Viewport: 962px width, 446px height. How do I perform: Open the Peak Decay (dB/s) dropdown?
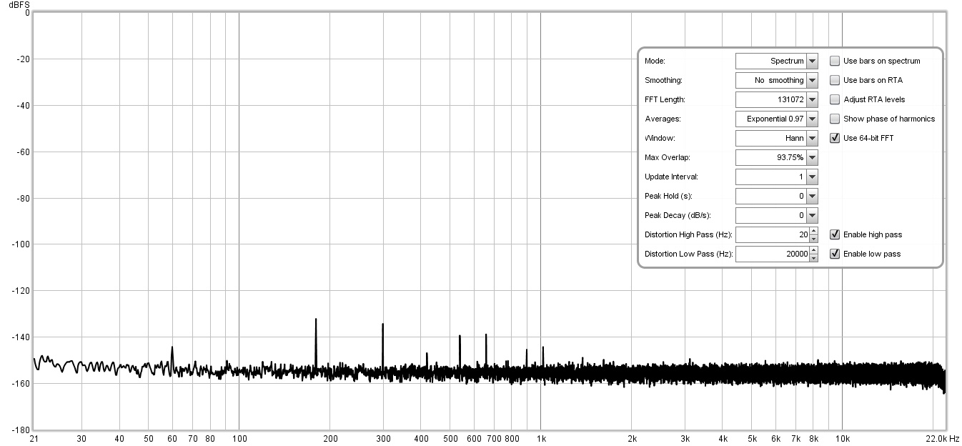(812, 215)
